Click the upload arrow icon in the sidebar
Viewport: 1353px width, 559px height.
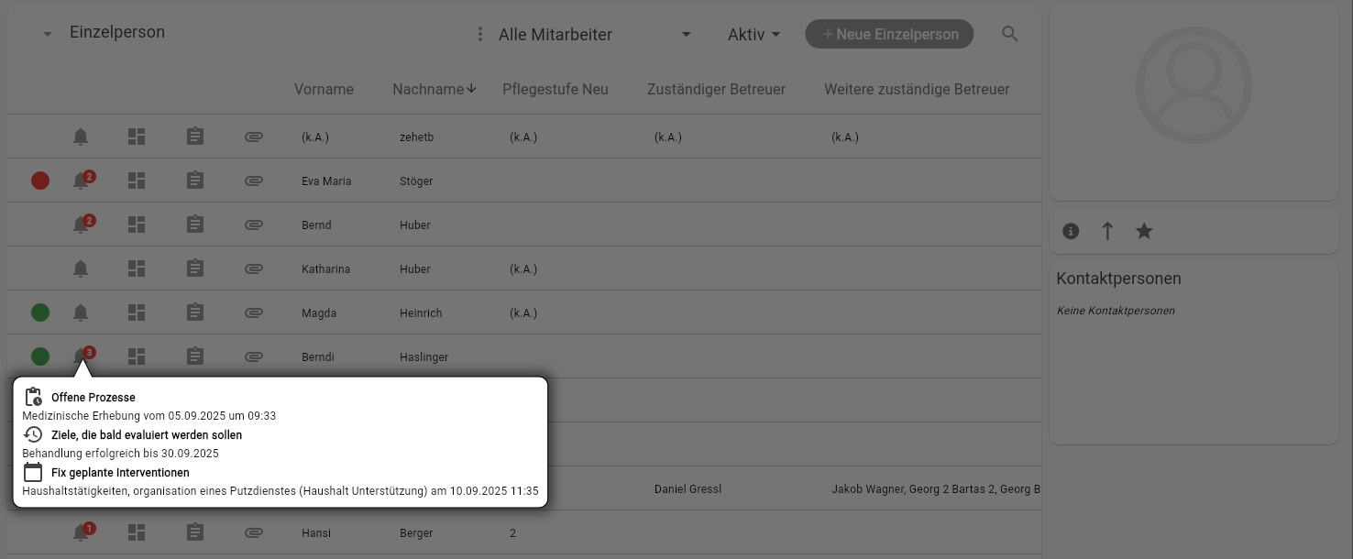click(x=1107, y=231)
